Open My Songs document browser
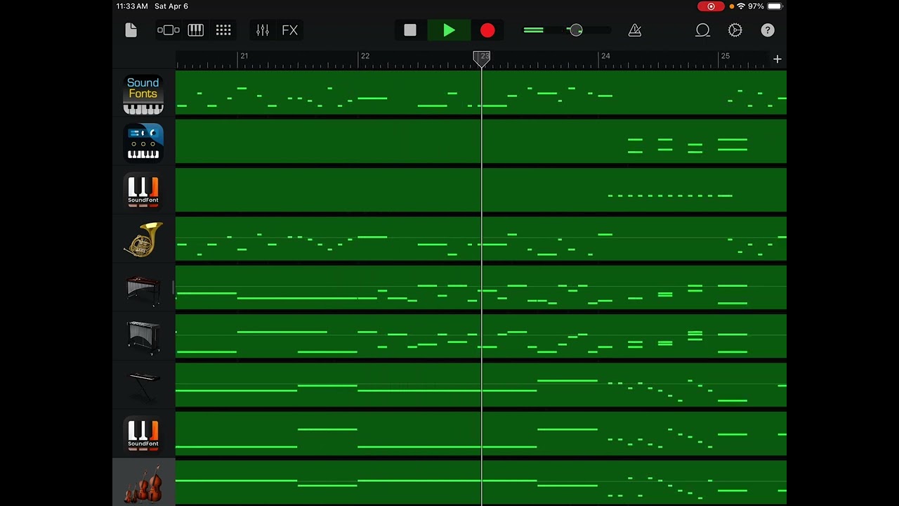The width and height of the screenshot is (899, 506). point(131,30)
